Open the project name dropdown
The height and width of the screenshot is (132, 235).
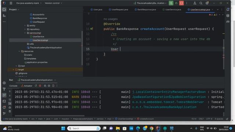click(29, 3)
